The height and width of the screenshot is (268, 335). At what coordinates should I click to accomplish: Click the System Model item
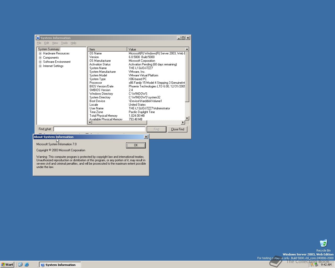pyautogui.click(x=98, y=75)
